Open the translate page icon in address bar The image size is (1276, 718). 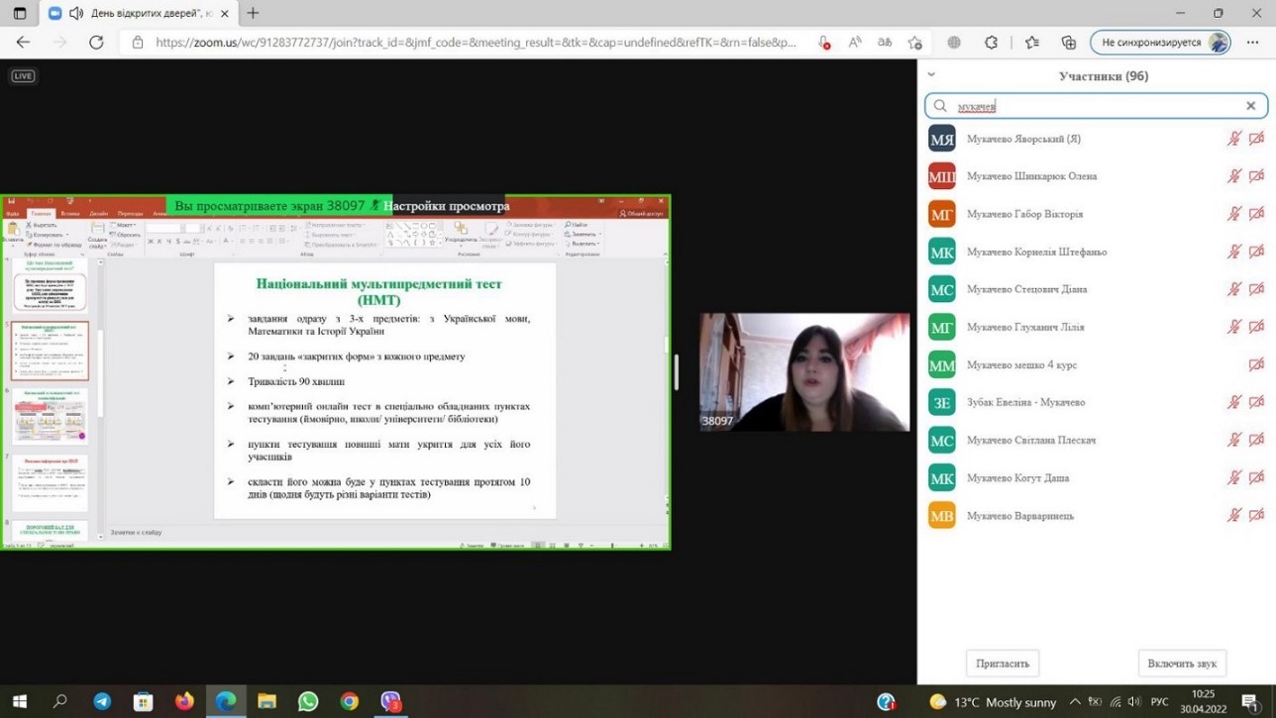885,43
